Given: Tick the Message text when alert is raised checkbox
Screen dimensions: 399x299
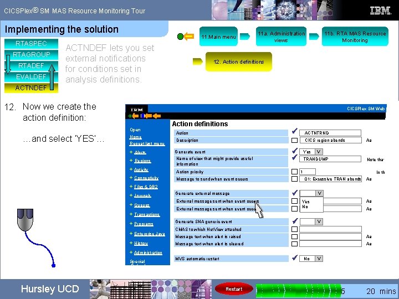Looking at the screenshot, I should [294, 236].
